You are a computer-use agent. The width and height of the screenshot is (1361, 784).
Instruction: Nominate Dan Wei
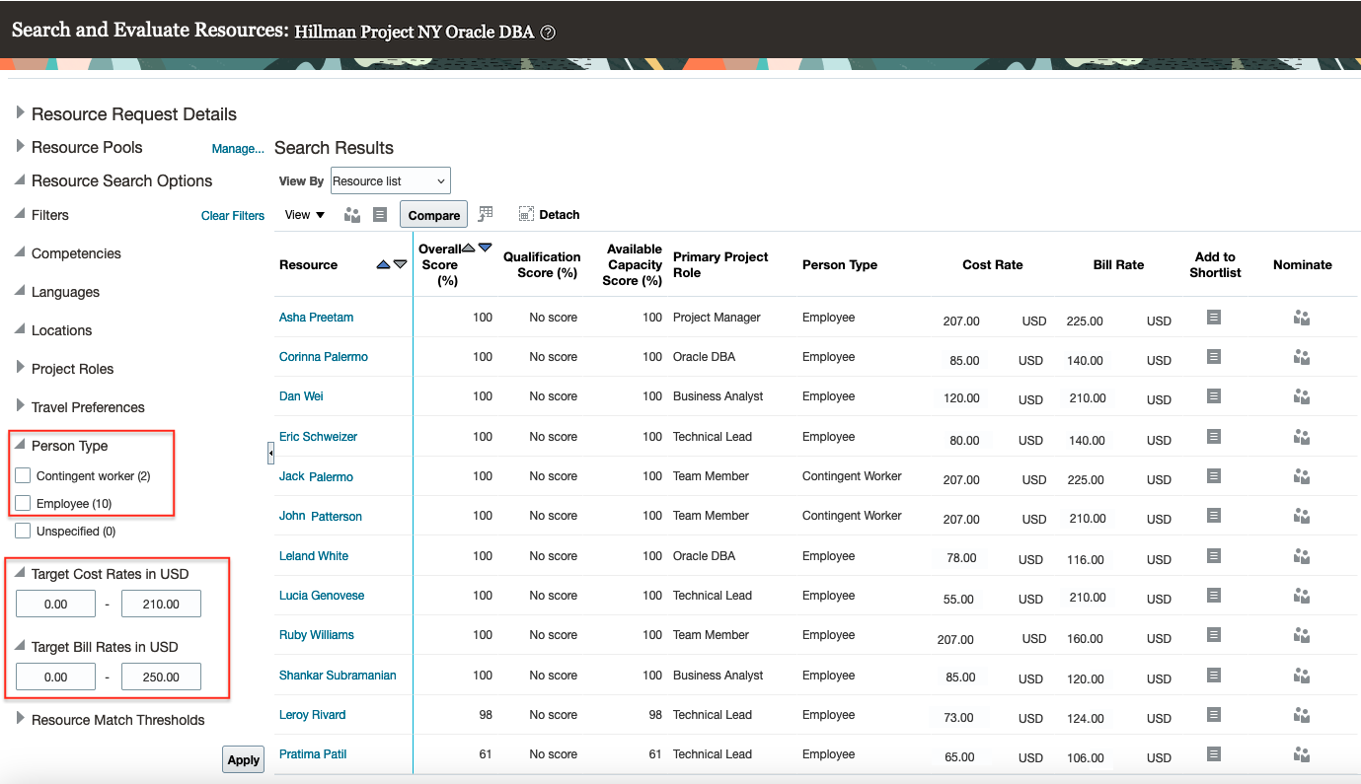(1302, 396)
